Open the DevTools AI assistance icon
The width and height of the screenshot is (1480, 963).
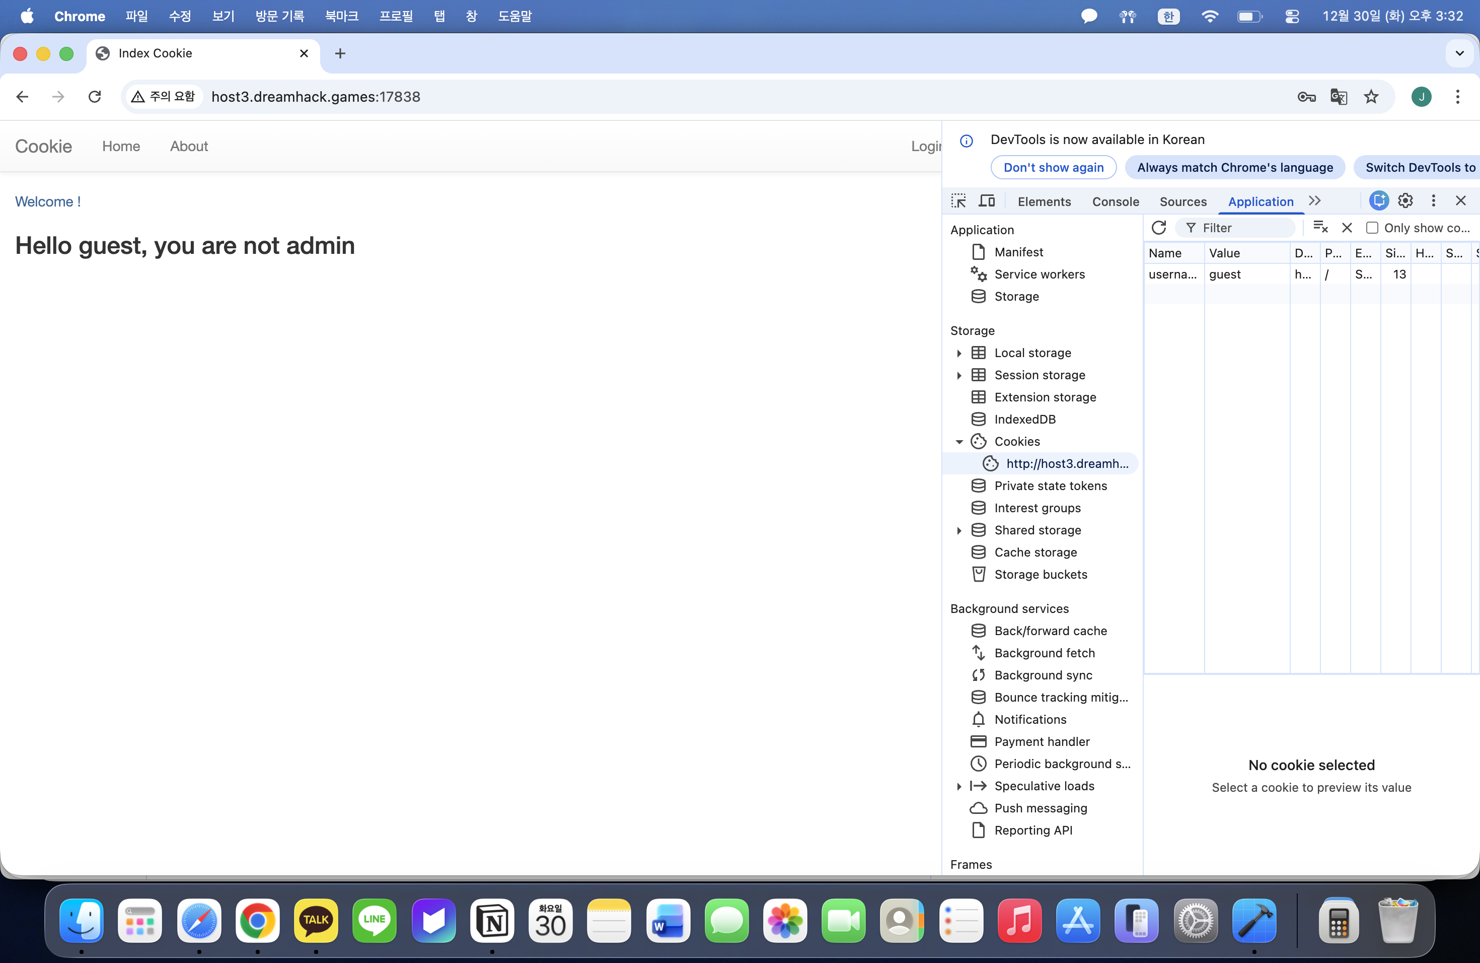[x=1379, y=200]
